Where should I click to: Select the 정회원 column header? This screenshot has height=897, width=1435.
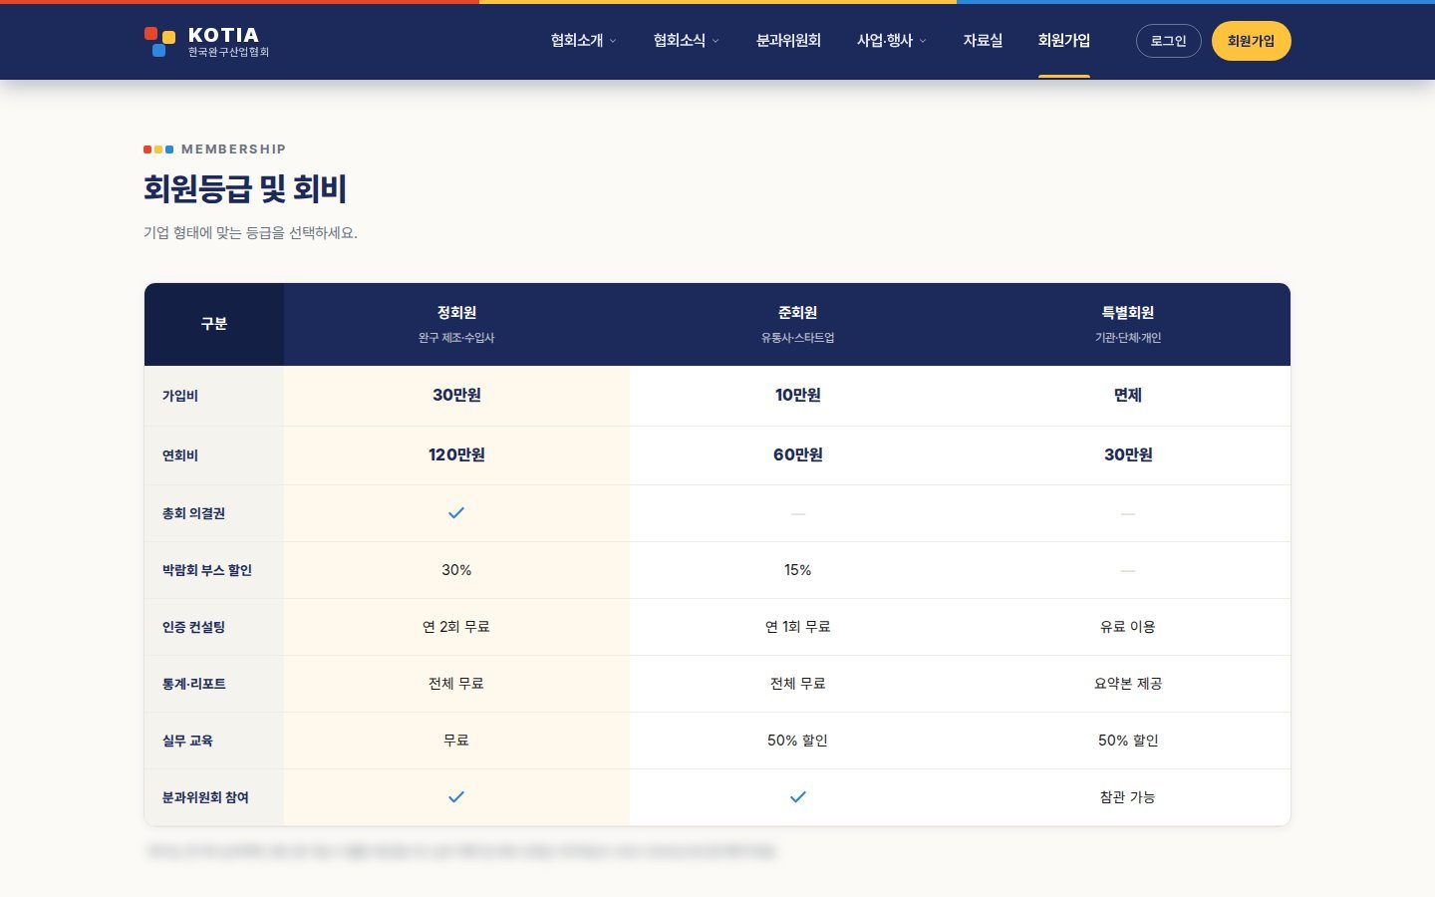[x=456, y=324]
